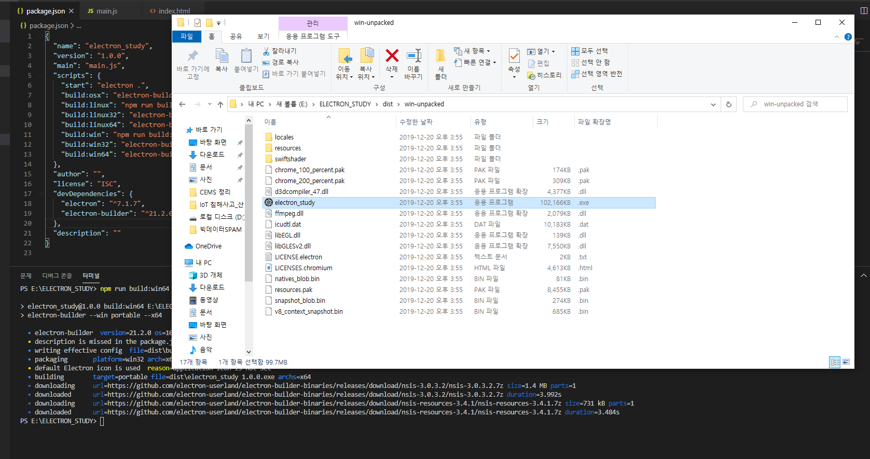Open the Open (열기) dropdown in ribbon
Image resolution: width=870 pixels, height=459 pixels.
541,51
